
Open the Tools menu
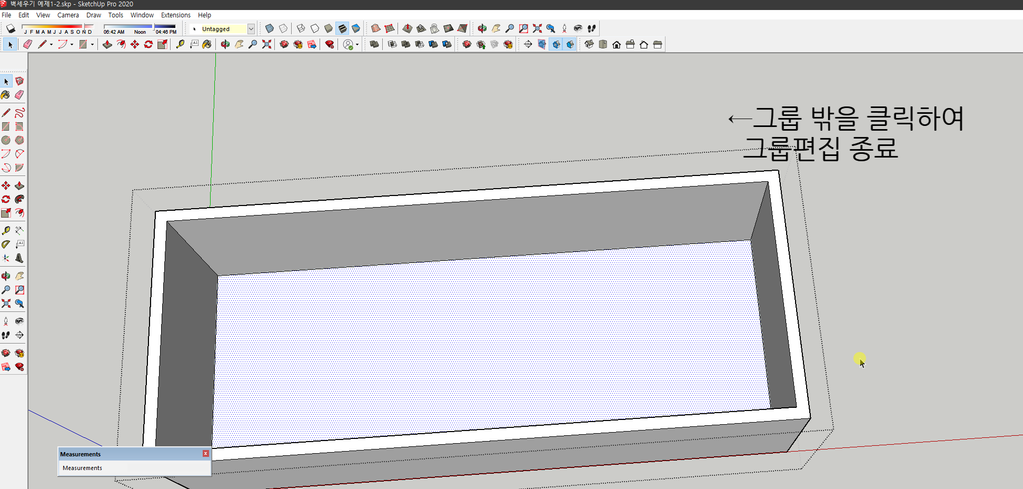point(116,15)
